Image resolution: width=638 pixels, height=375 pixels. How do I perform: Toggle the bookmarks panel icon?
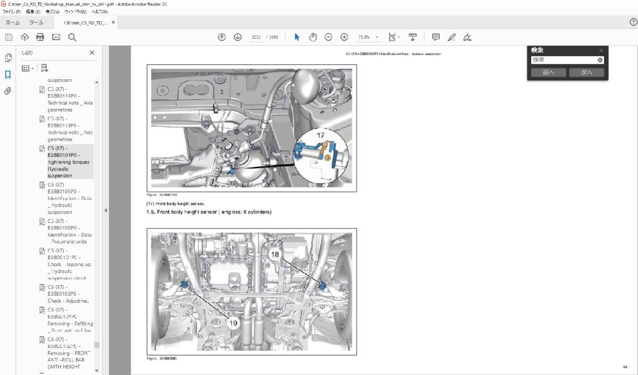[x=8, y=74]
